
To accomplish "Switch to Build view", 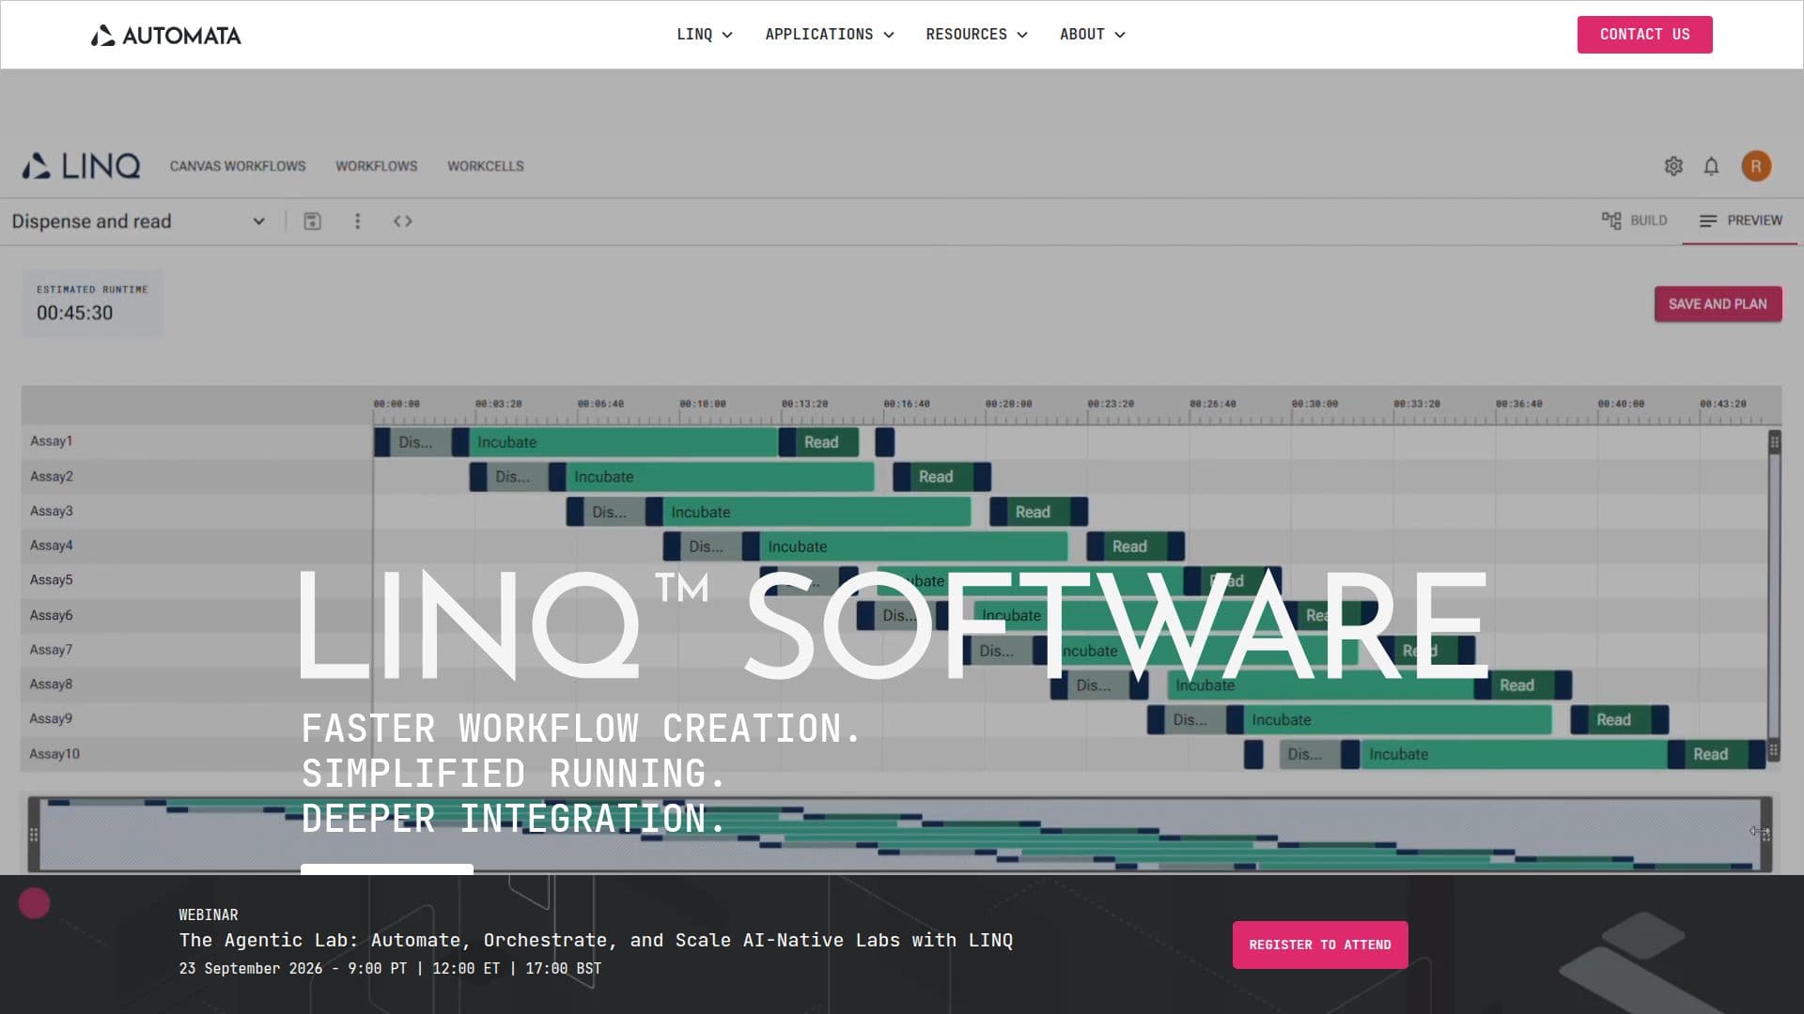I will click(1634, 221).
